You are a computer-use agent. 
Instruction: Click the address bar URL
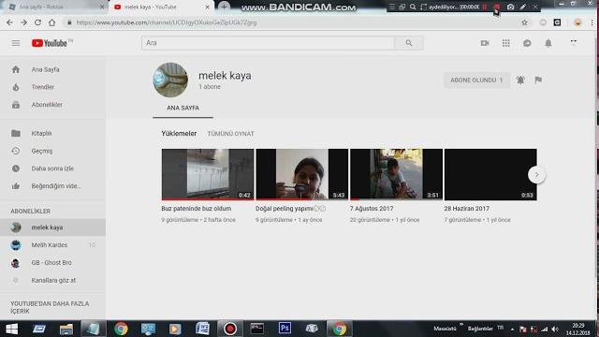point(167,22)
